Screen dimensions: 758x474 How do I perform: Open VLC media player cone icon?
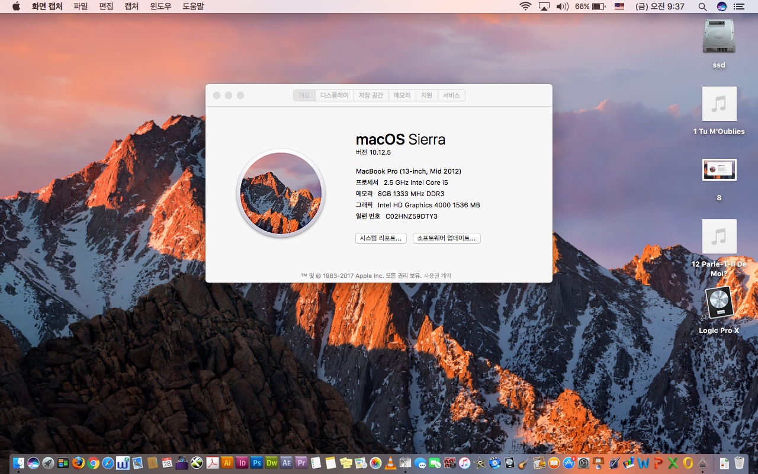[390, 463]
